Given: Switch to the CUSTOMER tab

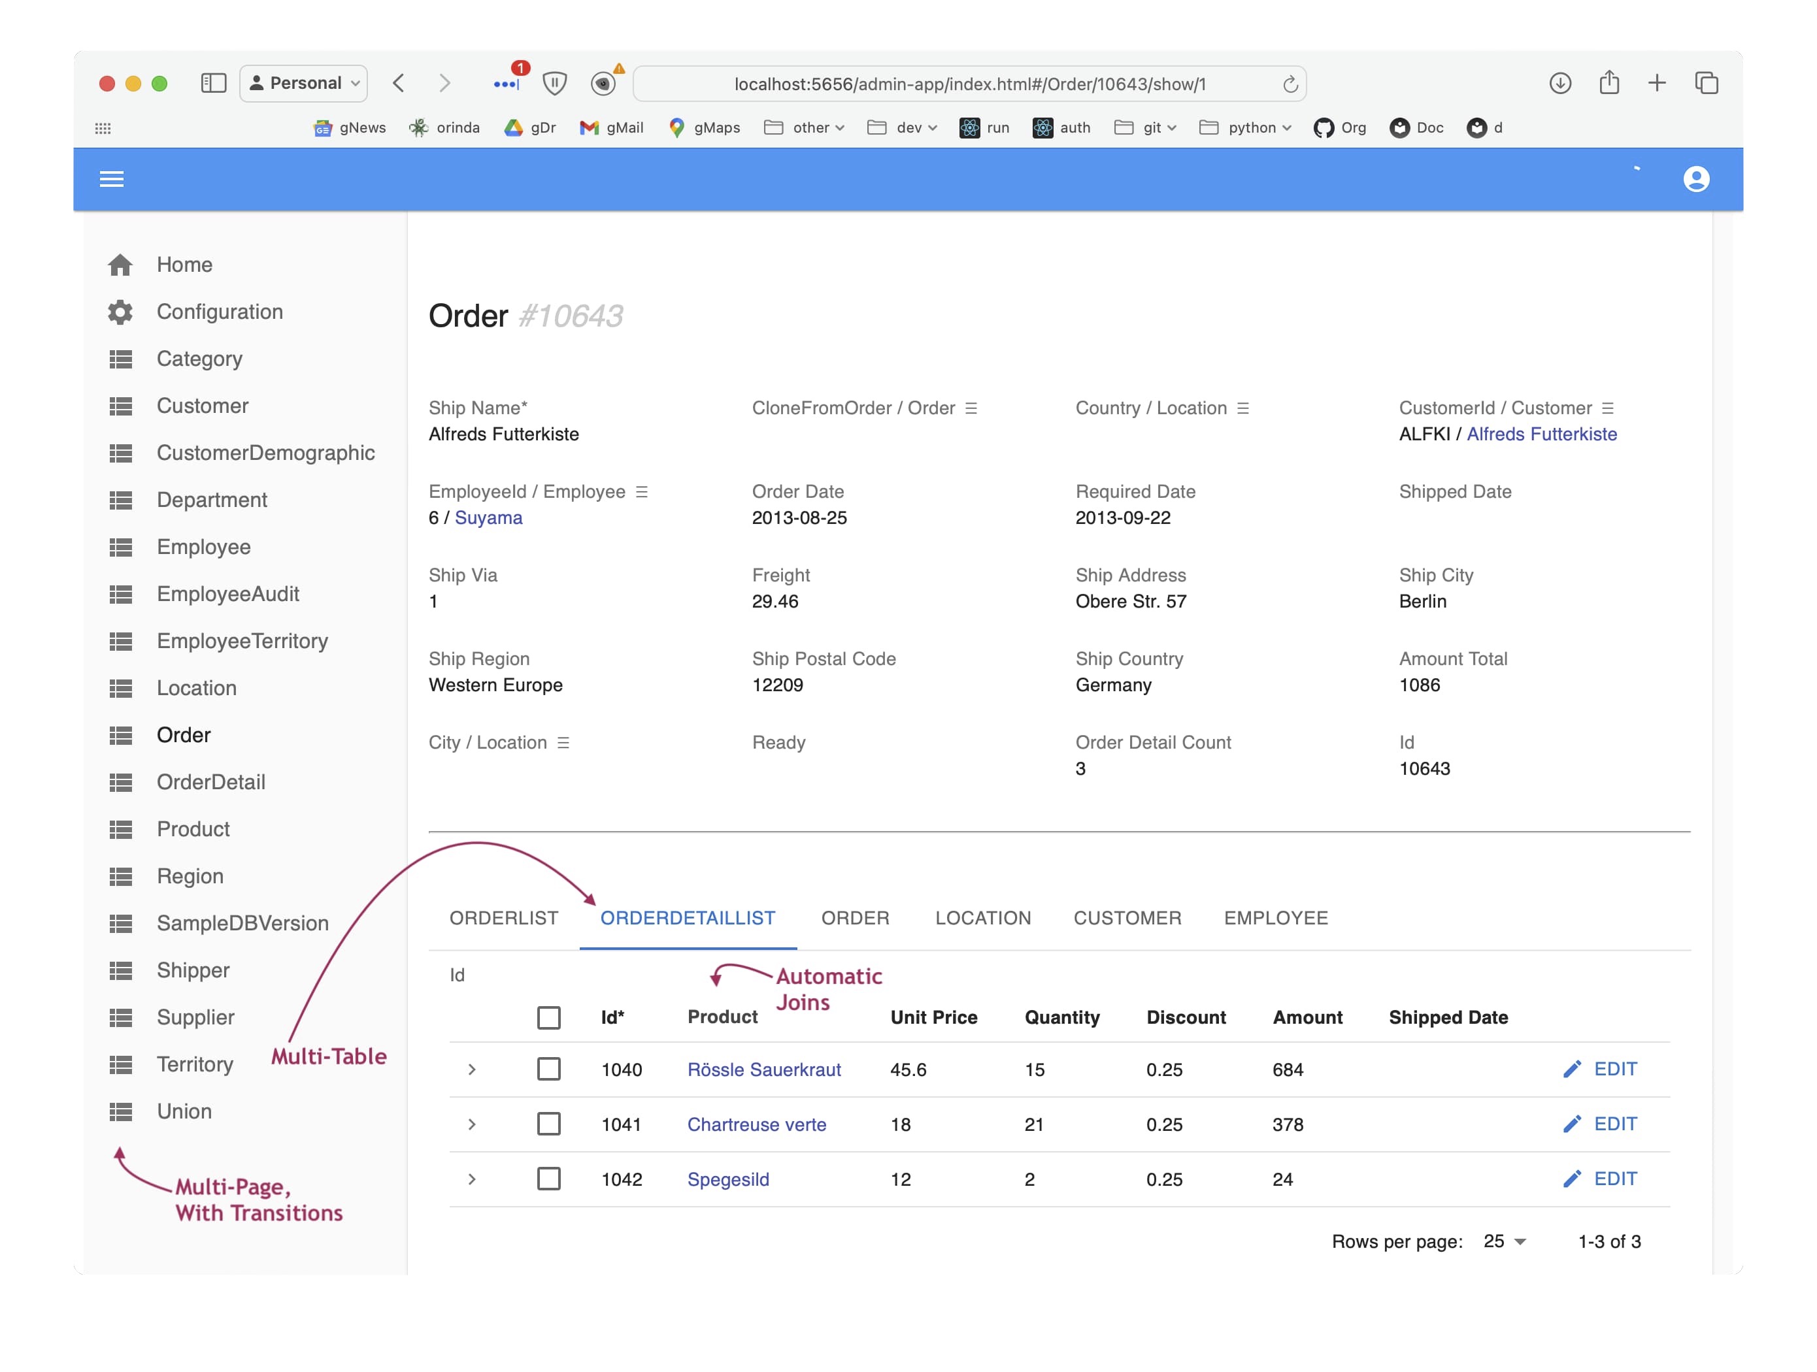Looking at the screenshot, I should 1127,918.
